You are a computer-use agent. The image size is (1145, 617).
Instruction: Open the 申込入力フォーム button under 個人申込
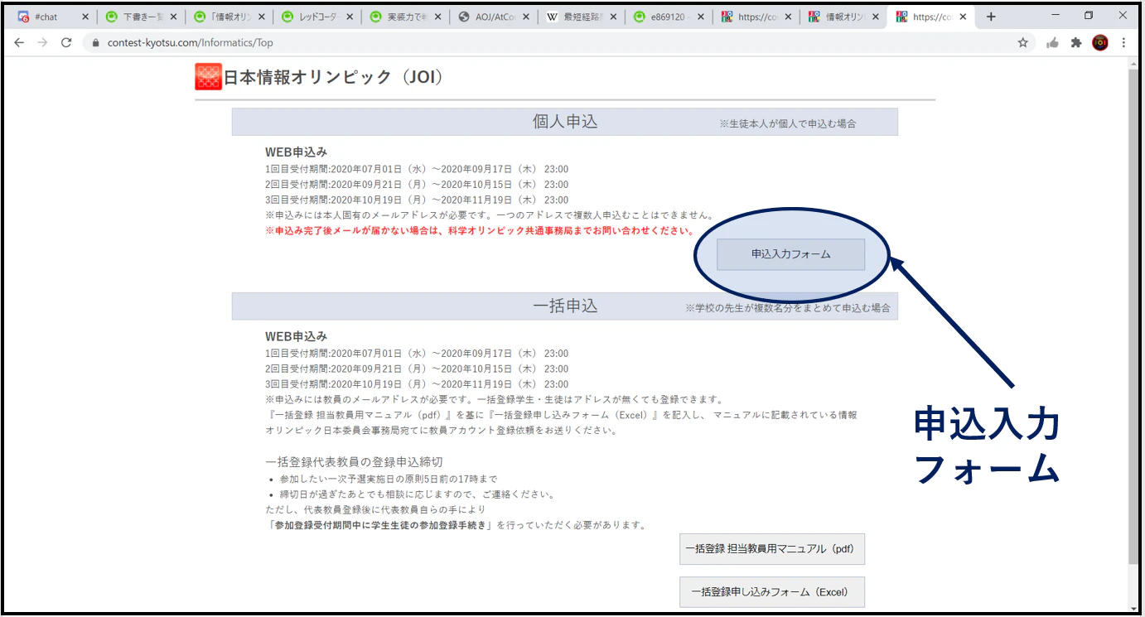tap(790, 254)
